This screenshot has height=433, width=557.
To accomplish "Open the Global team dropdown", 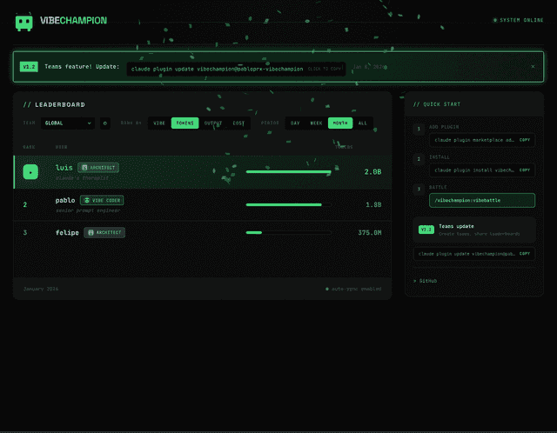I will 68,123.
